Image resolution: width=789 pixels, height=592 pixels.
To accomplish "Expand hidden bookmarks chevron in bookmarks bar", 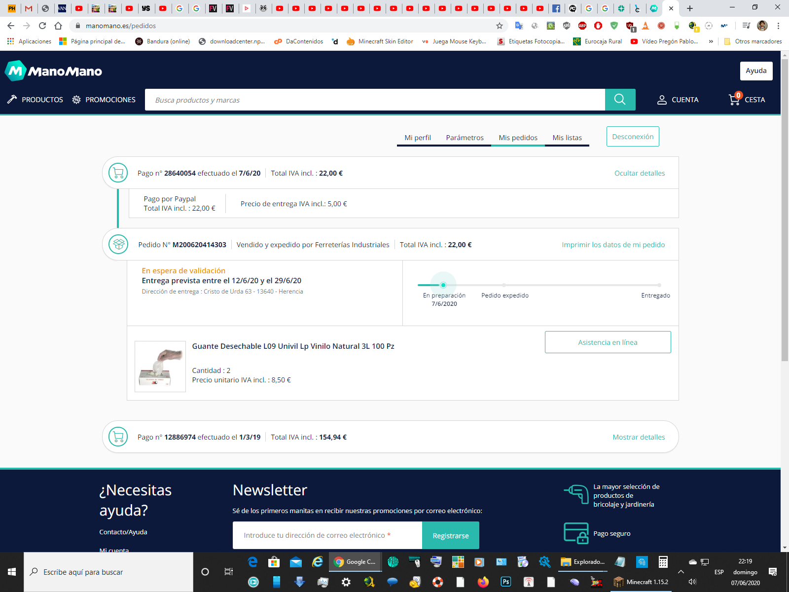I will point(711,41).
